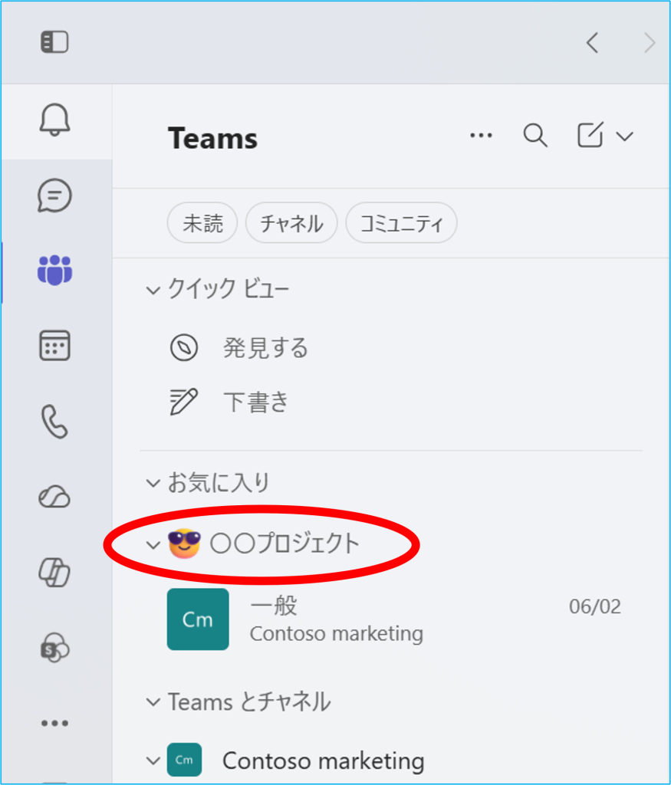Toggle the 未読 filter chip
Image resolution: width=671 pixels, height=785 pixels.
pos(202,223)
